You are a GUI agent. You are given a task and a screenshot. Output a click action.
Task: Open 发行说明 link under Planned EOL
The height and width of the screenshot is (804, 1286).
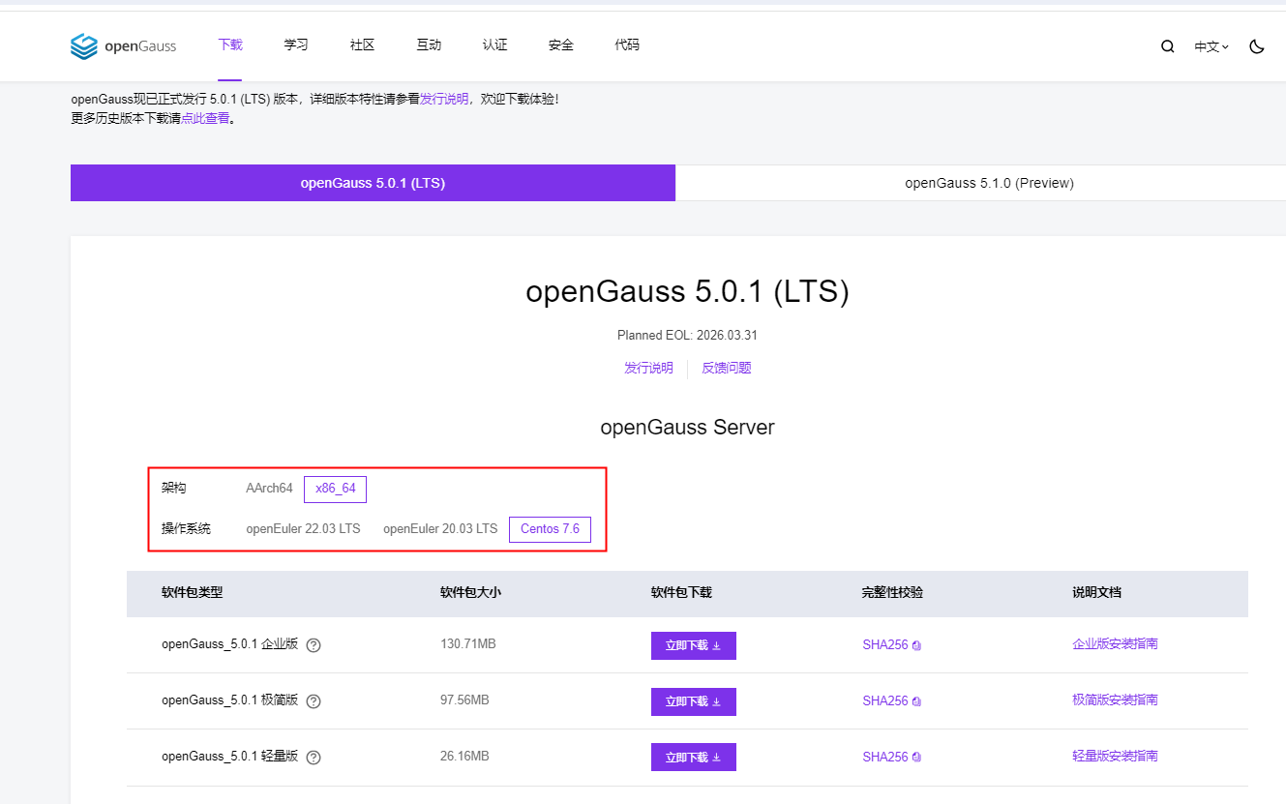(x=648, y=368)
